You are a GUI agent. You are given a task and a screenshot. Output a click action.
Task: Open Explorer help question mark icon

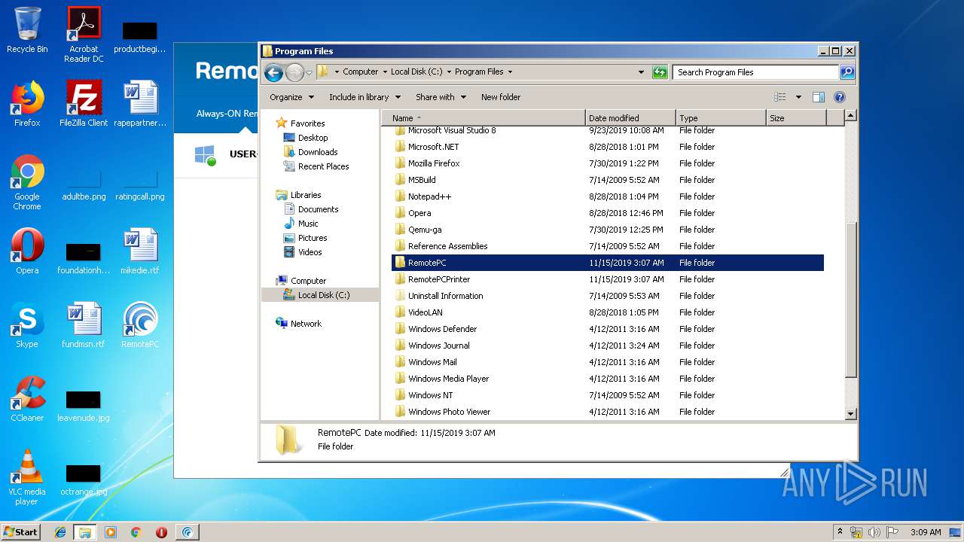point(840,97)
